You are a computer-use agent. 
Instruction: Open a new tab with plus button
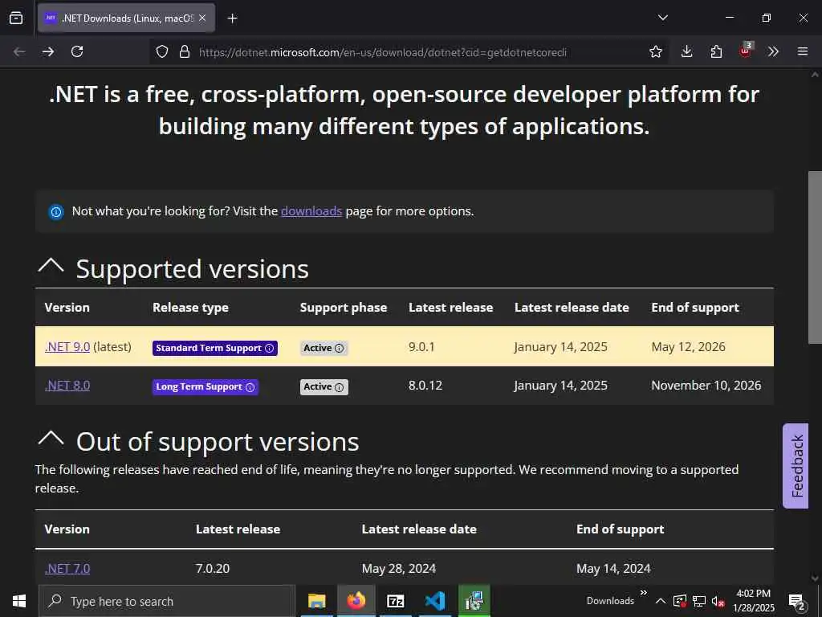[232, 18]
